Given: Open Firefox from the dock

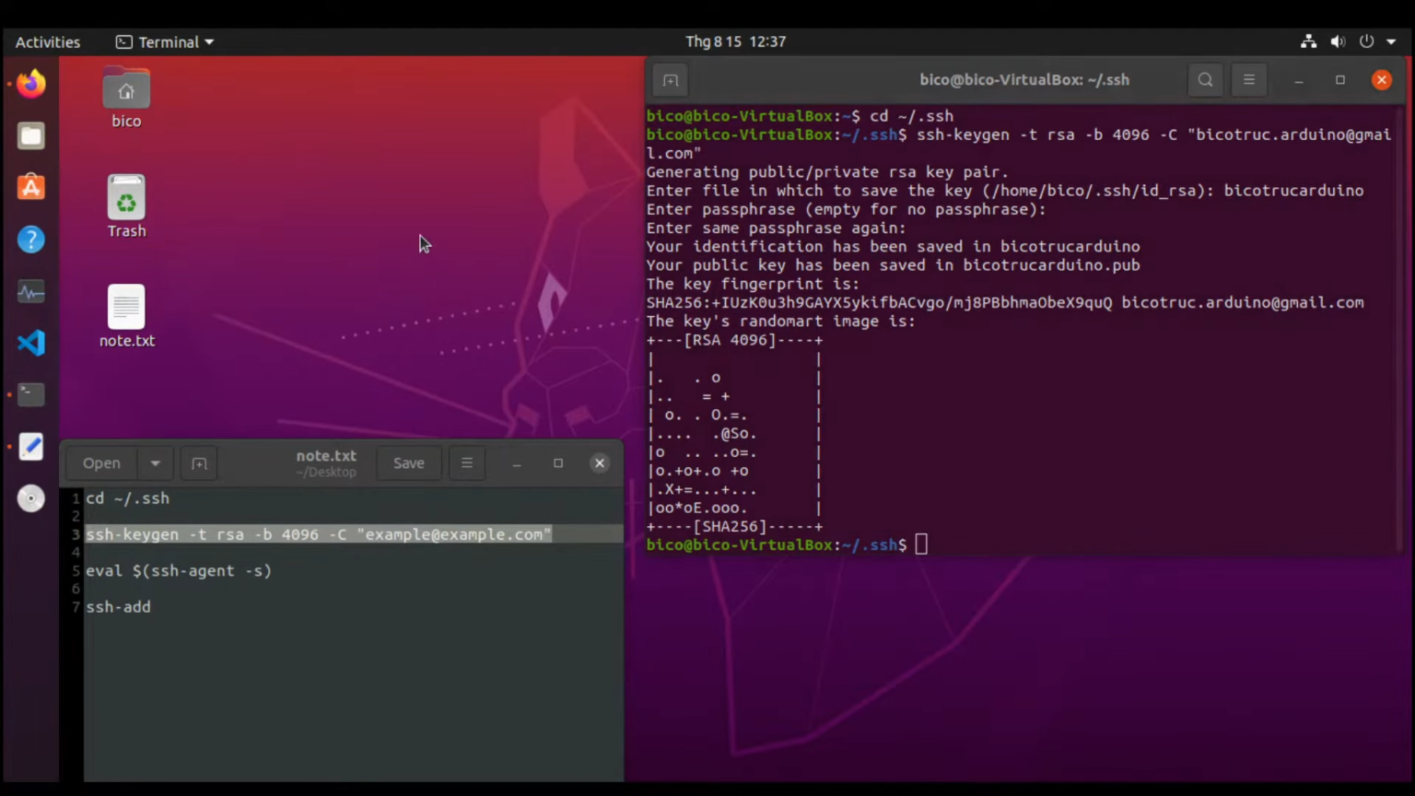Looking at the screenshot, I should (30, 83).
